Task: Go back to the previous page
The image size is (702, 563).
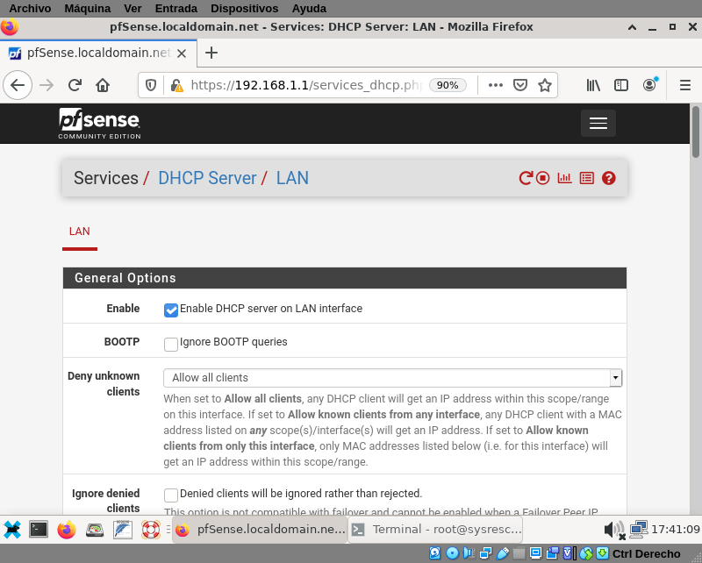Action: pyautogui.click(x=18, y=85)
